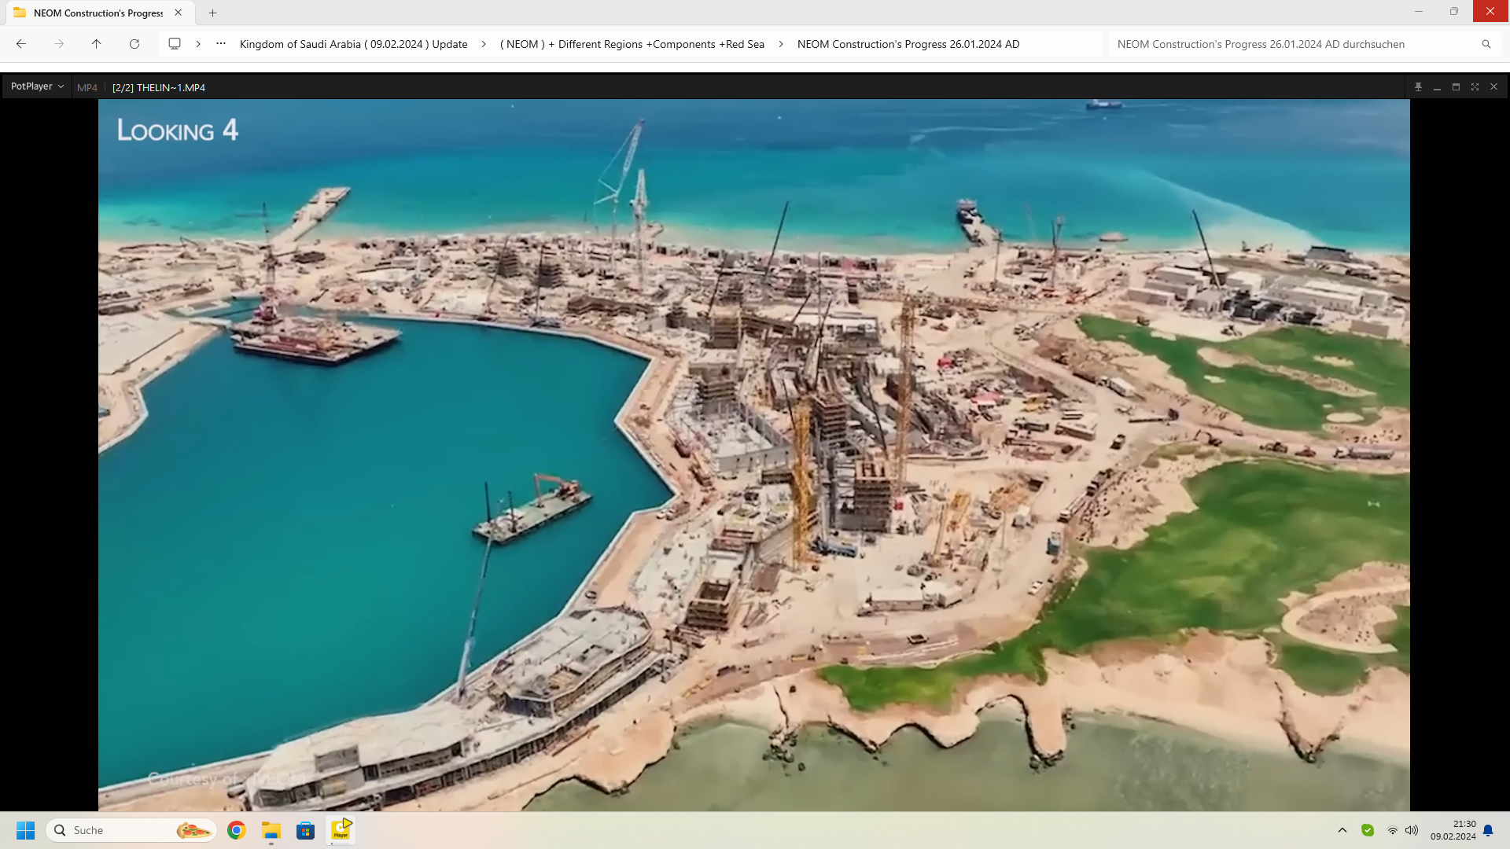Open the green security shield tray icon
The width and height of the screenshot is (1510, 849).
(1368, 830)
